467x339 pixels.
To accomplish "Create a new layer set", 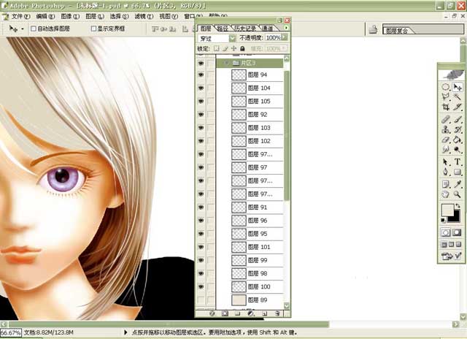I will [237, 313].
